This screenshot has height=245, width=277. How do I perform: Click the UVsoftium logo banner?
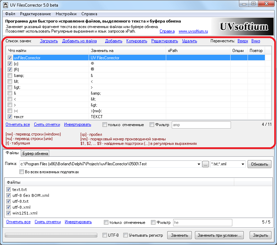(243, 27)
